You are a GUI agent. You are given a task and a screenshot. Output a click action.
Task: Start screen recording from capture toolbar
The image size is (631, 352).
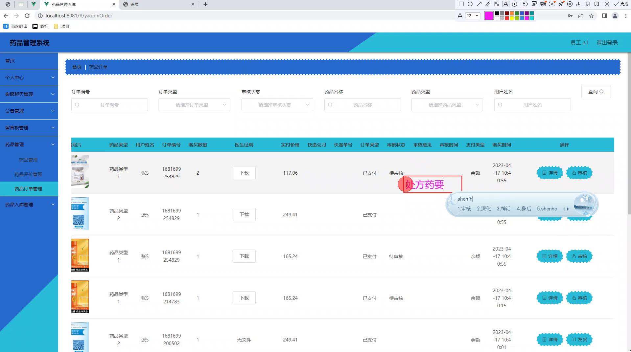570,4
